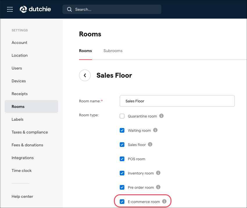The width and height of the screenshot is (247, 208).
Task: Go to Taxes & compliance settings
Action: pyautogui.click(x=30, y=132)
